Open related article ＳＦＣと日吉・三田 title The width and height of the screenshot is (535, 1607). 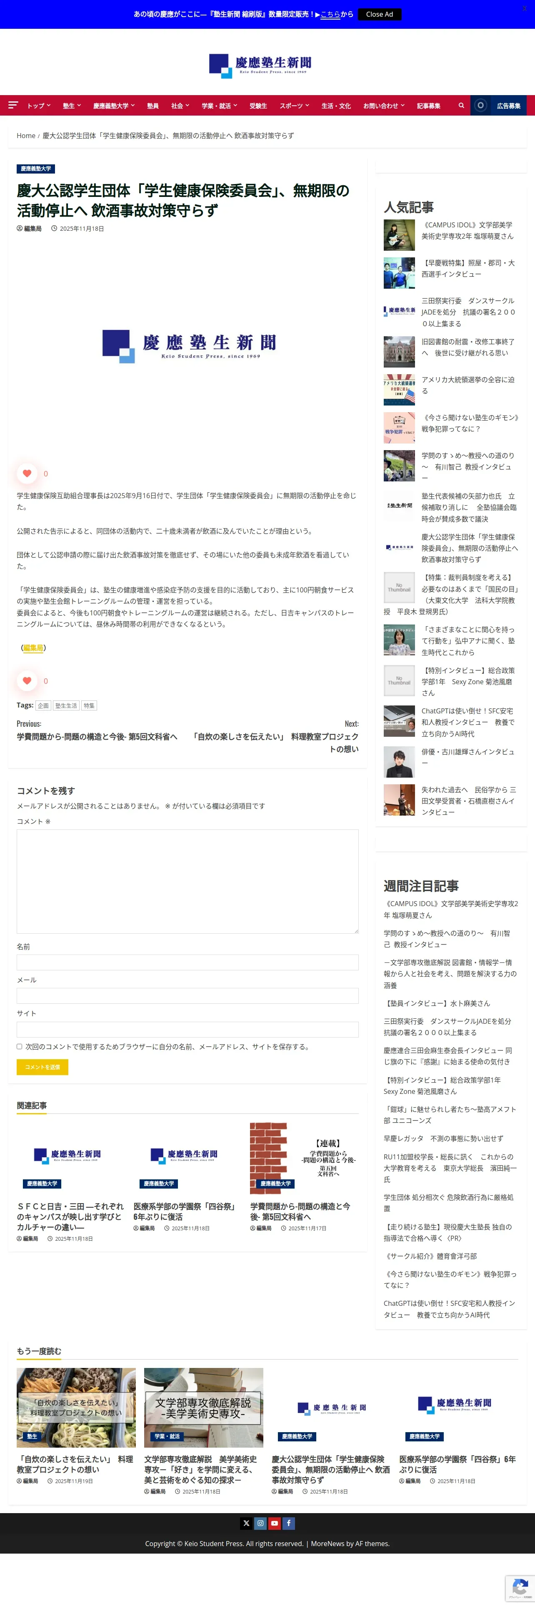point(70,1217)
